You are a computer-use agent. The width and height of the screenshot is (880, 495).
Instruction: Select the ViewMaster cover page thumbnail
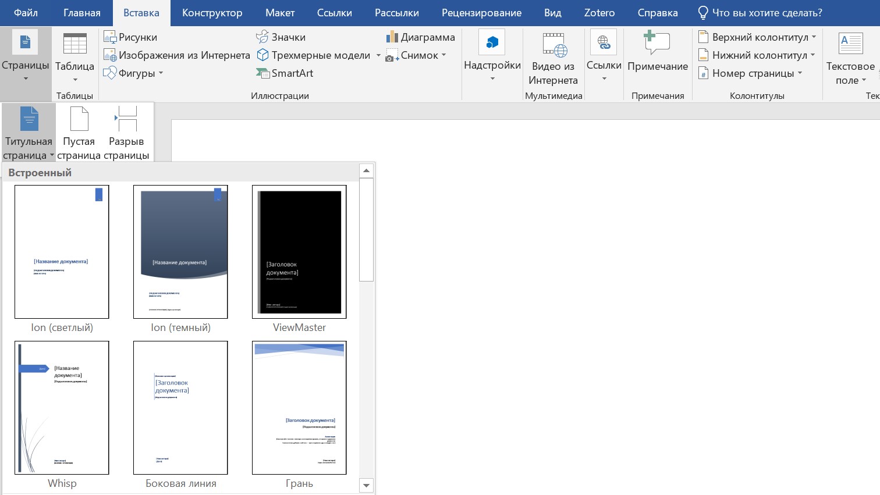(x=299, y=252)
